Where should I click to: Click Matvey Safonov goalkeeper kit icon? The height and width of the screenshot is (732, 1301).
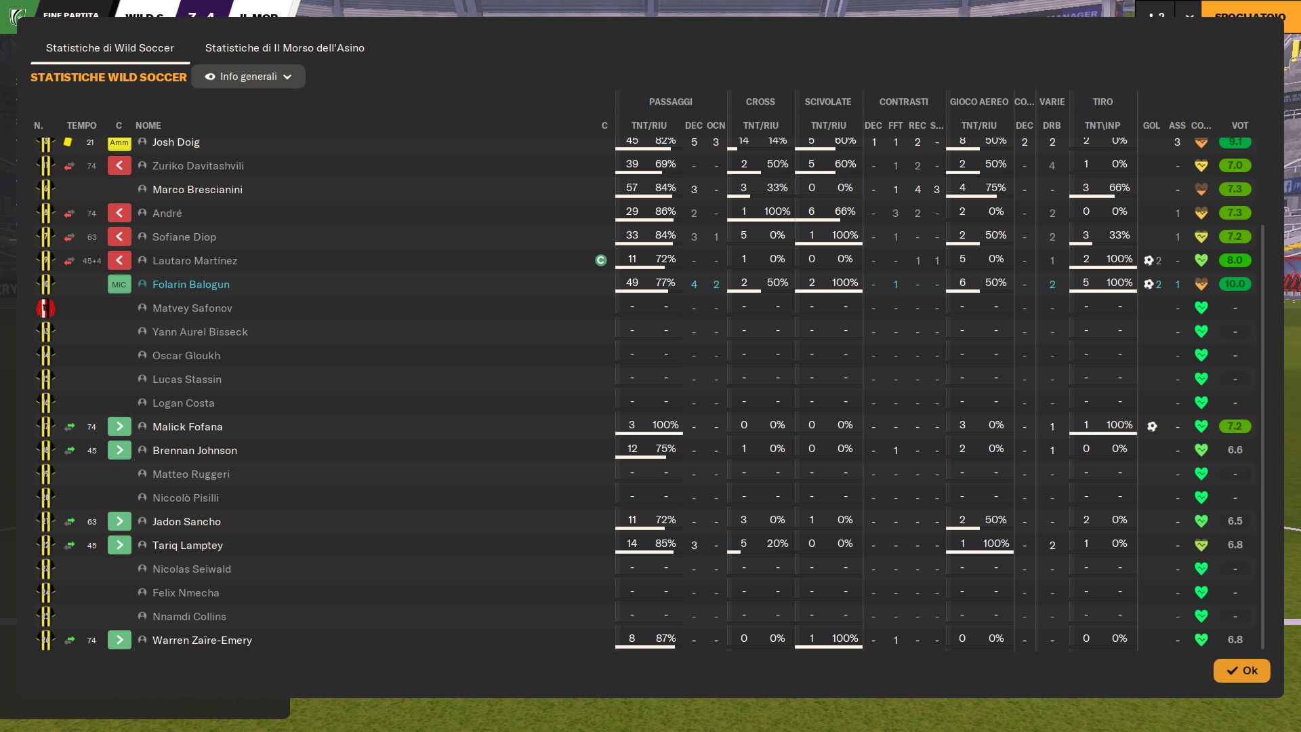point(45,308)
